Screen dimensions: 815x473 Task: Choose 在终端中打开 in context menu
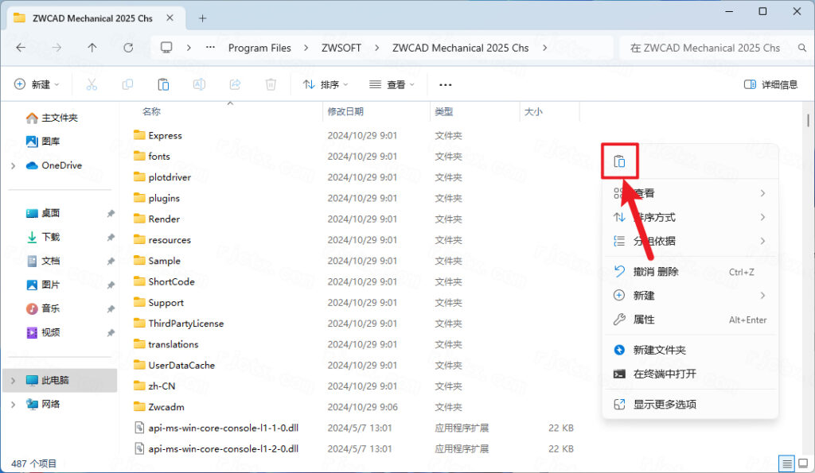[x=665, y=374]
